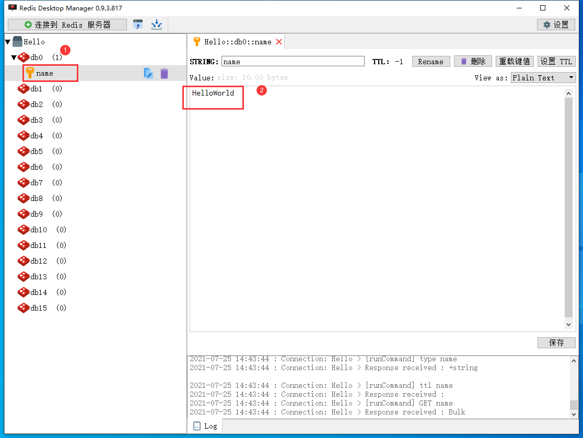Click inside the HelloWorld value text area
583x438 pixels.
[x=377, y=209]
